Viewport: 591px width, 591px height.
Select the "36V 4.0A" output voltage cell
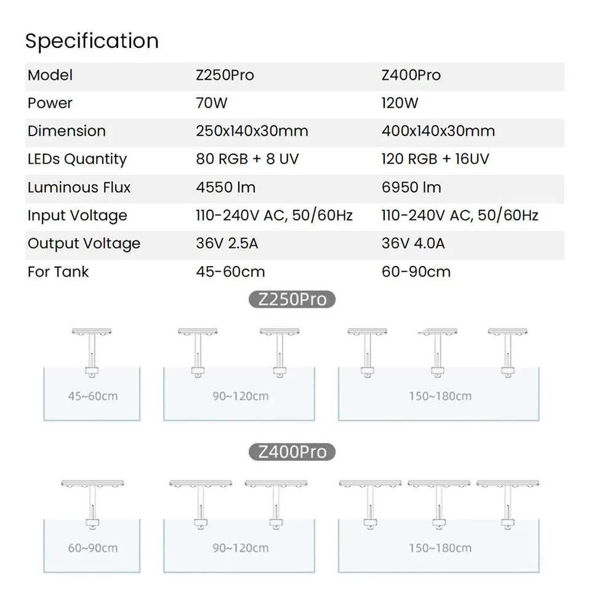click(x=413, y=243)
